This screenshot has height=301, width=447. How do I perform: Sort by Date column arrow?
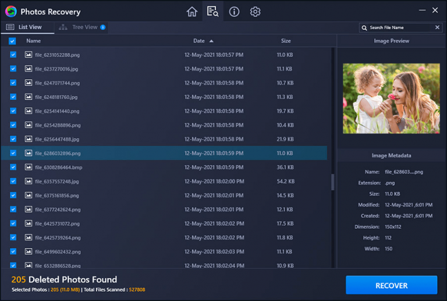[211, 41]
